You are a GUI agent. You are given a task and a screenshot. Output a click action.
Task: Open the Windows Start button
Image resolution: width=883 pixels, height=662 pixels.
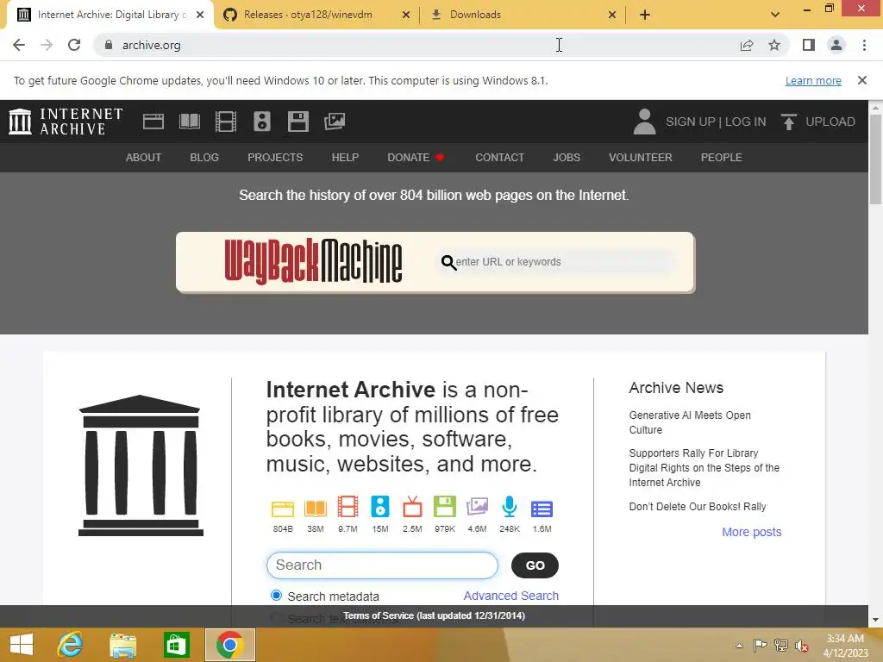[22, 645]
